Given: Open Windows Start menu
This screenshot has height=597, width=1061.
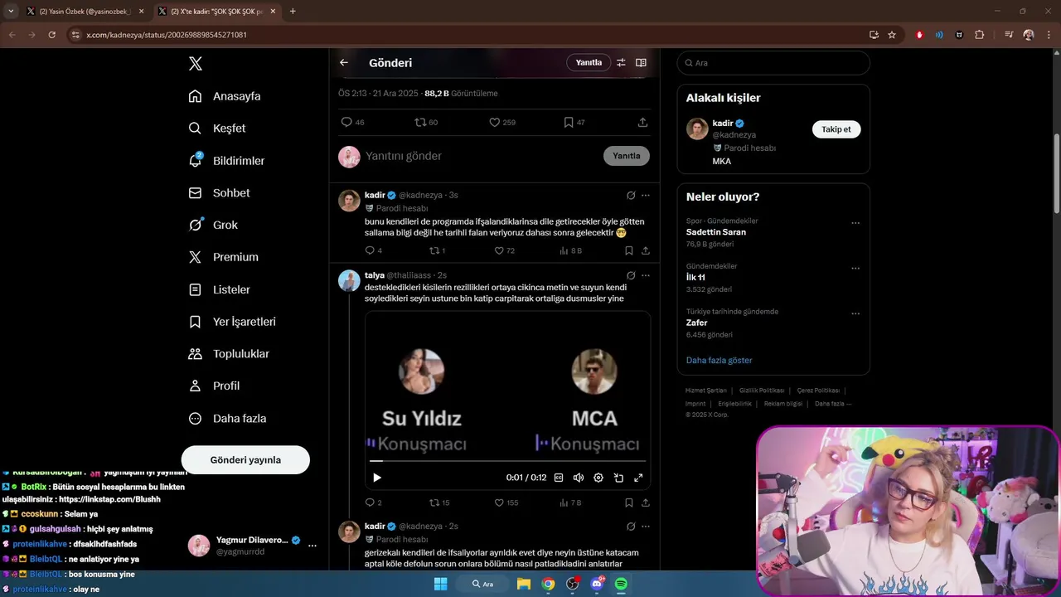Looking at the screenshot, I should [x=440, y=584].
